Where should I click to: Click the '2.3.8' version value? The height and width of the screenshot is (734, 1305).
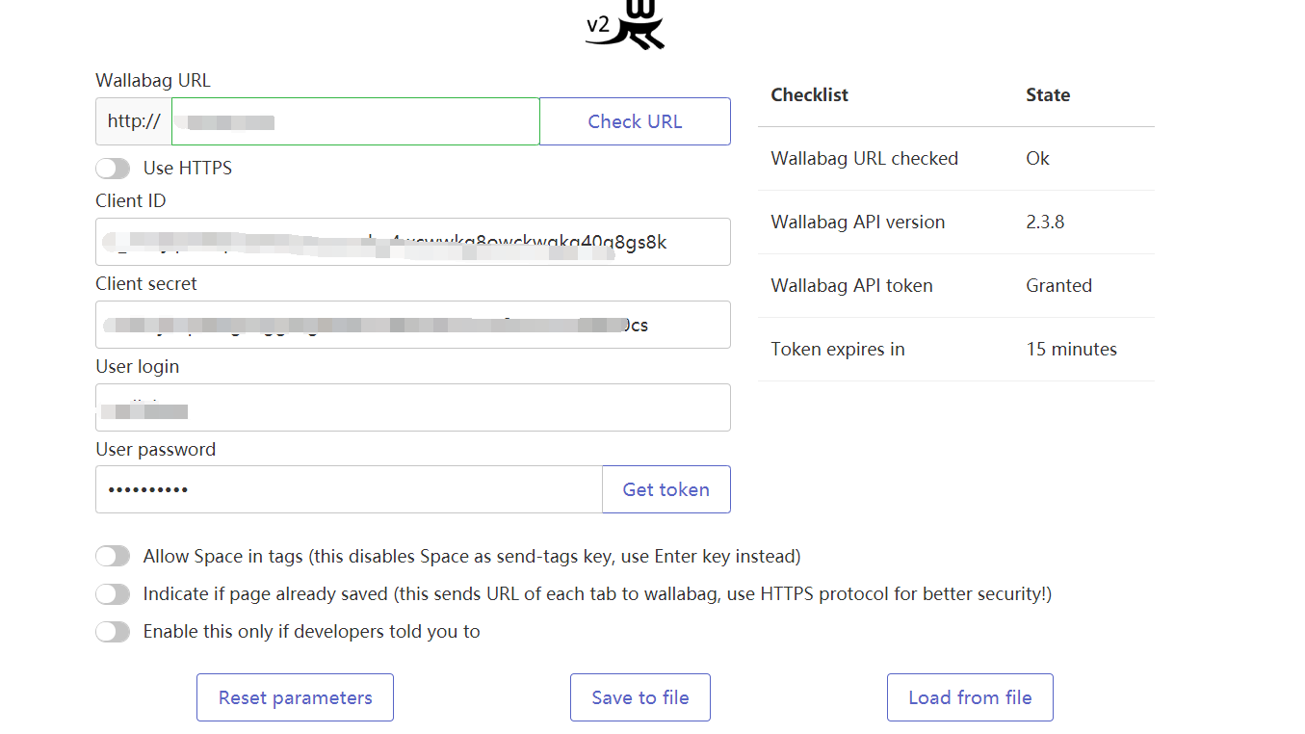point(1045,223)
